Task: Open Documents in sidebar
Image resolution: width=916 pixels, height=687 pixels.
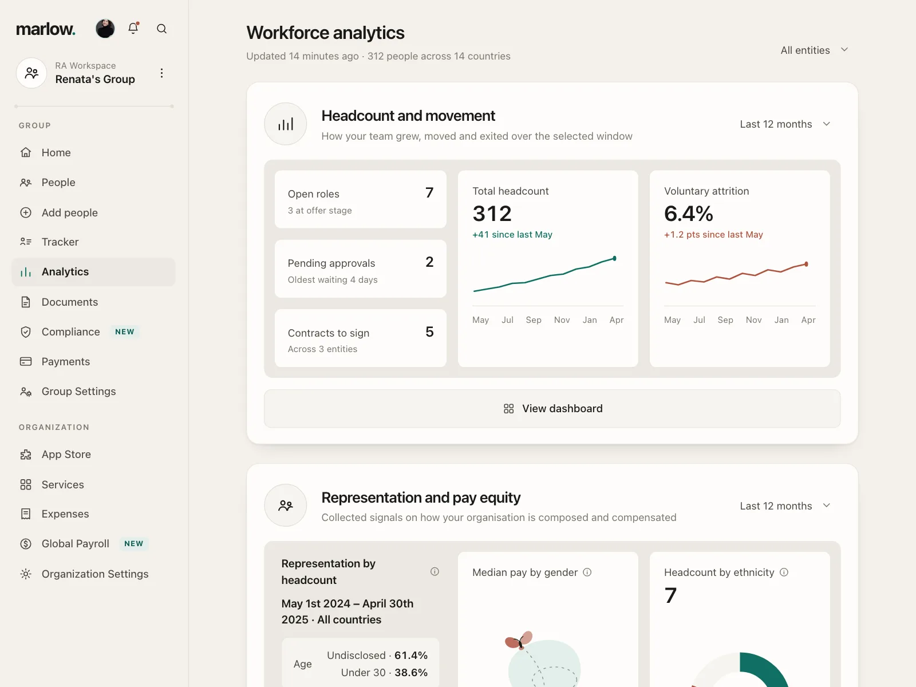Action: [x=93, y=302]
